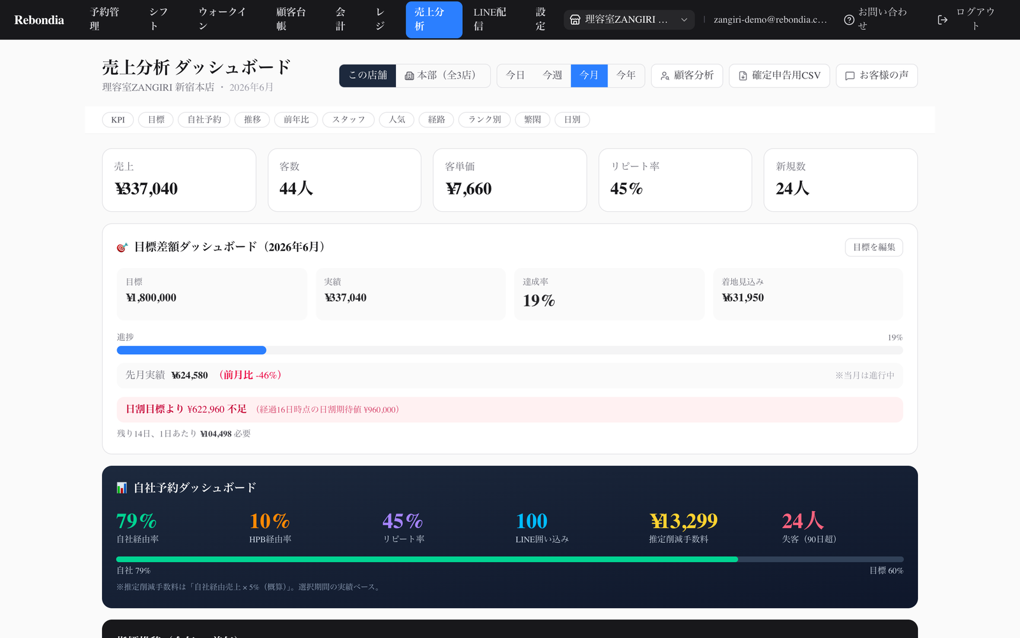Click the 先月実績 ¥624,580 row
This screenshot has width=1020, height=638.
coord(509,375)
